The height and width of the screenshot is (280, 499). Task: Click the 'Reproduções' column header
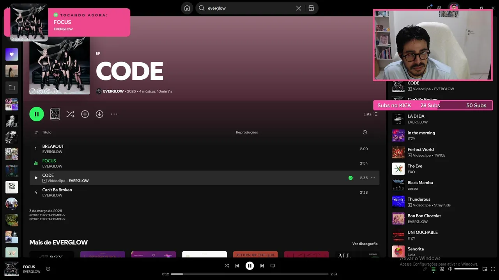tap(247, 132)
